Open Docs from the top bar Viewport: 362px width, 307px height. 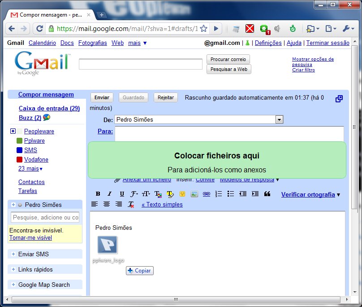[67, 43]
